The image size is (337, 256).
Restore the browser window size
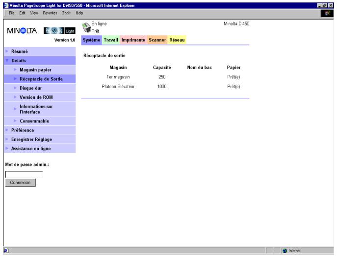pos(325,5)
